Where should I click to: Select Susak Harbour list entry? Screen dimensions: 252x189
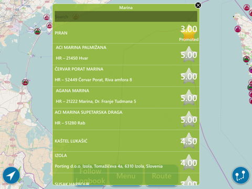126,180
